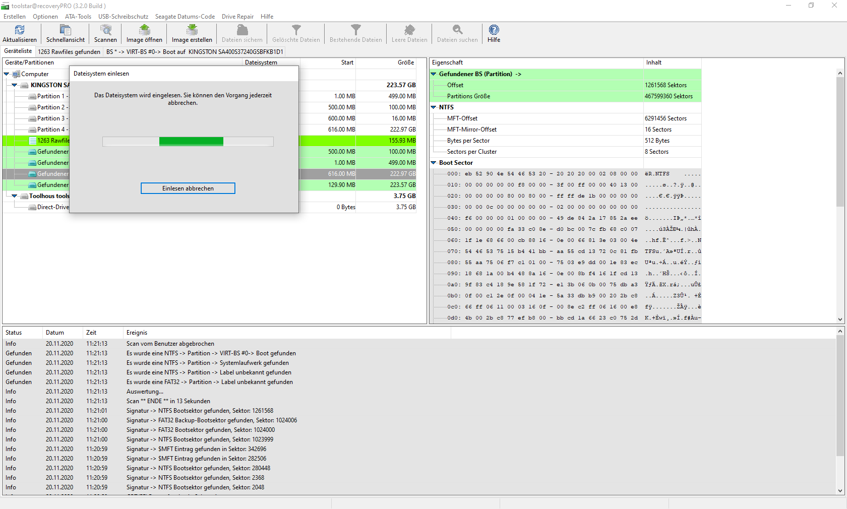Click the Dateien suchen search icon
Viewport: 847px width, 509px height.
pyautogui.click(x=457, y=30)
